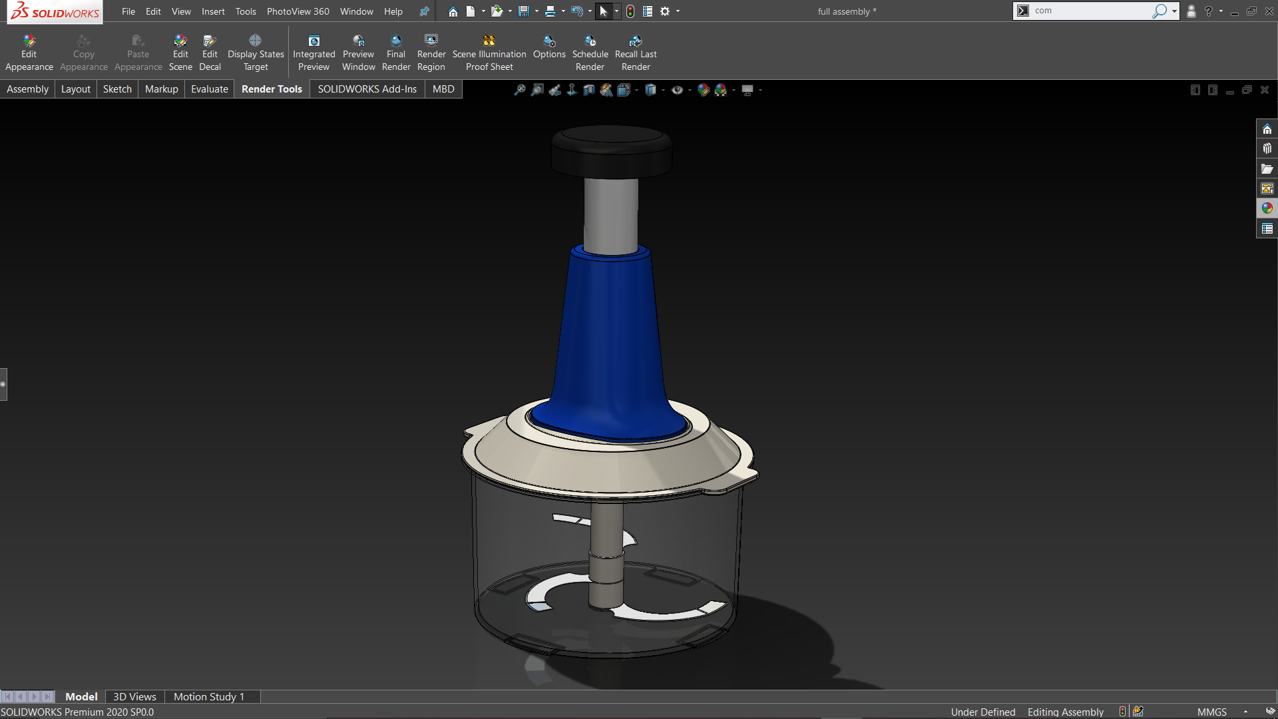
Task: Click the command search input field
Action: 1090,11
